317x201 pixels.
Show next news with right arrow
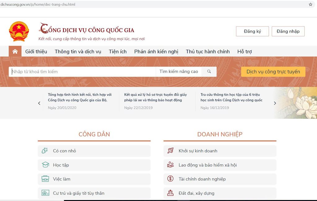(x=275, y=103)
